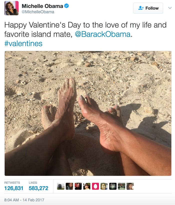The width and height of the screenshot is (175, 205).
Task: Open the beach feet photo
Action: (x=88, y=113)
